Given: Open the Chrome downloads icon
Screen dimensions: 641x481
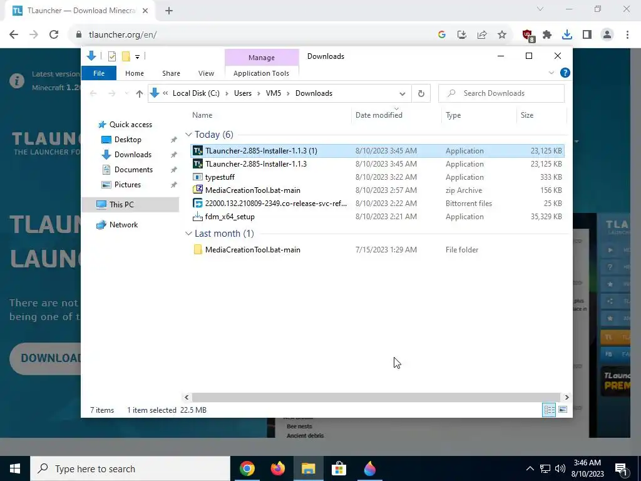Looking at the screenshot, I should tap(567, 35).
